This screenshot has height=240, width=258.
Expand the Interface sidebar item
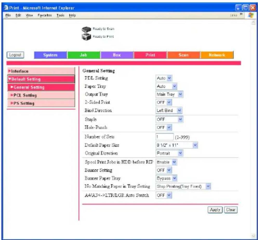point(41,71)
